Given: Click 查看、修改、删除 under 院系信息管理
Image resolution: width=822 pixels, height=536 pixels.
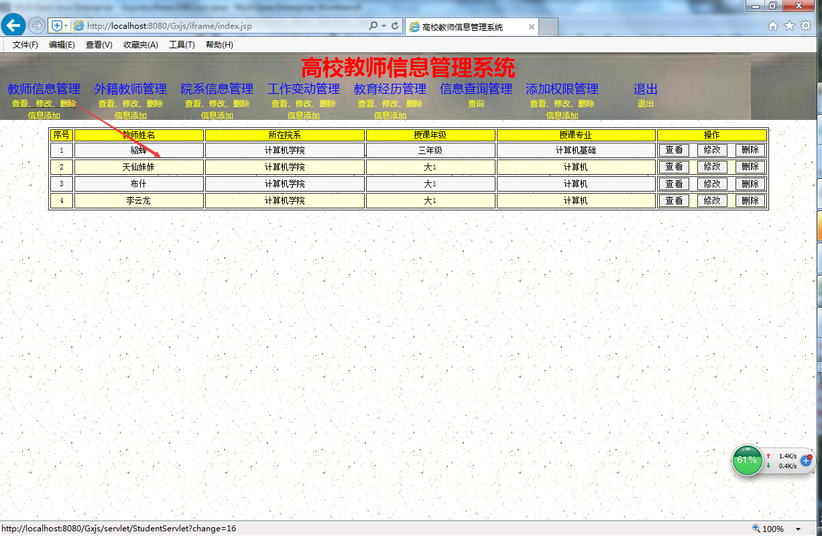Looking at the screenshot, I should click(x=217, y=104).
